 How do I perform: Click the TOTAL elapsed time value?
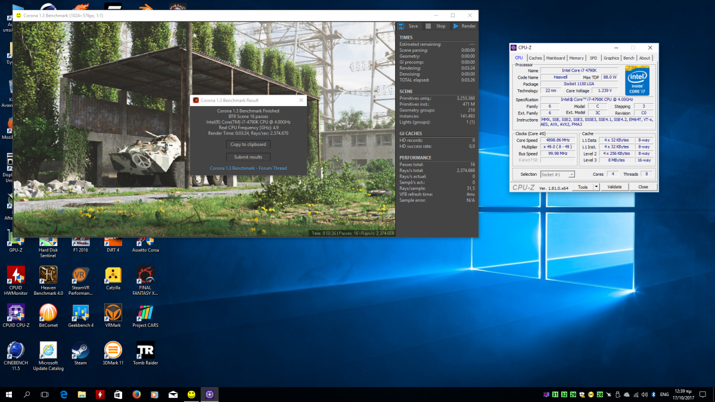coord(468,80)
